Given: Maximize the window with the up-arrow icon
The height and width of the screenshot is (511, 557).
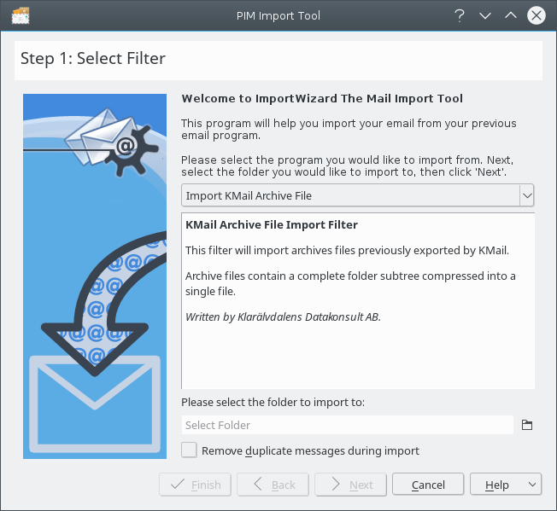Looking at the screenshot, I should [x=511, y=15].
